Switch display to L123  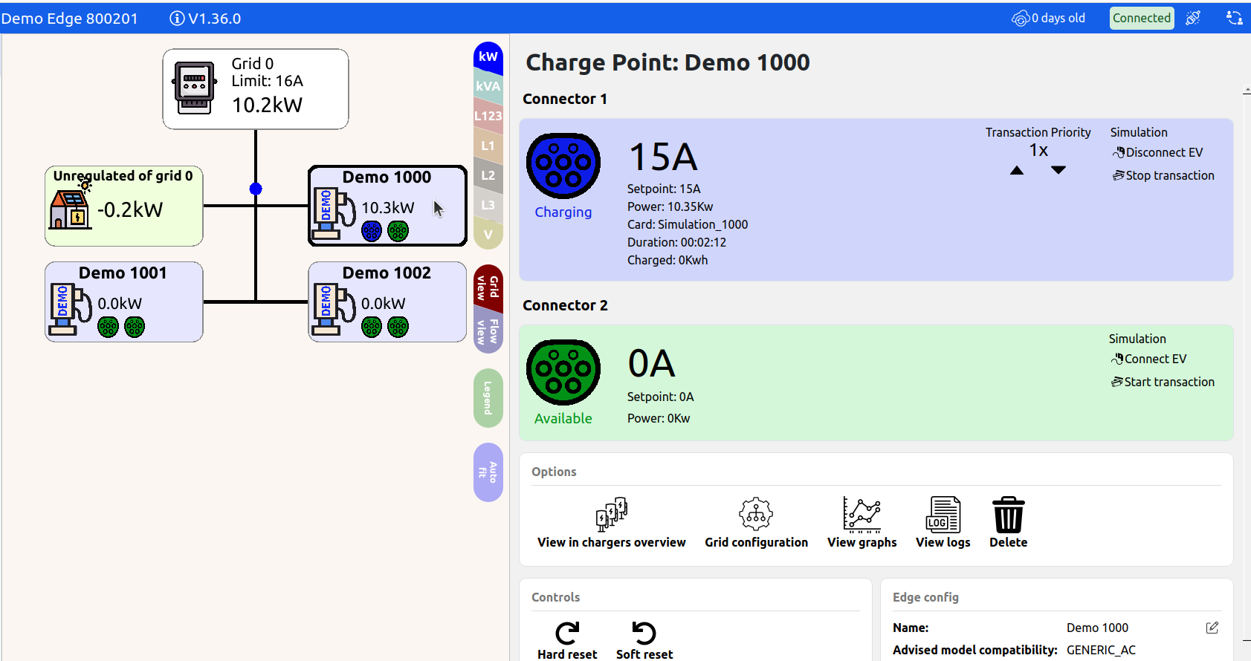pyautogui.click(x=488, y=116)
